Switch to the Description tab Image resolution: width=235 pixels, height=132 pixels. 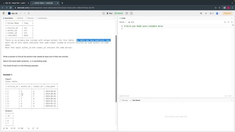coord(8,18)
